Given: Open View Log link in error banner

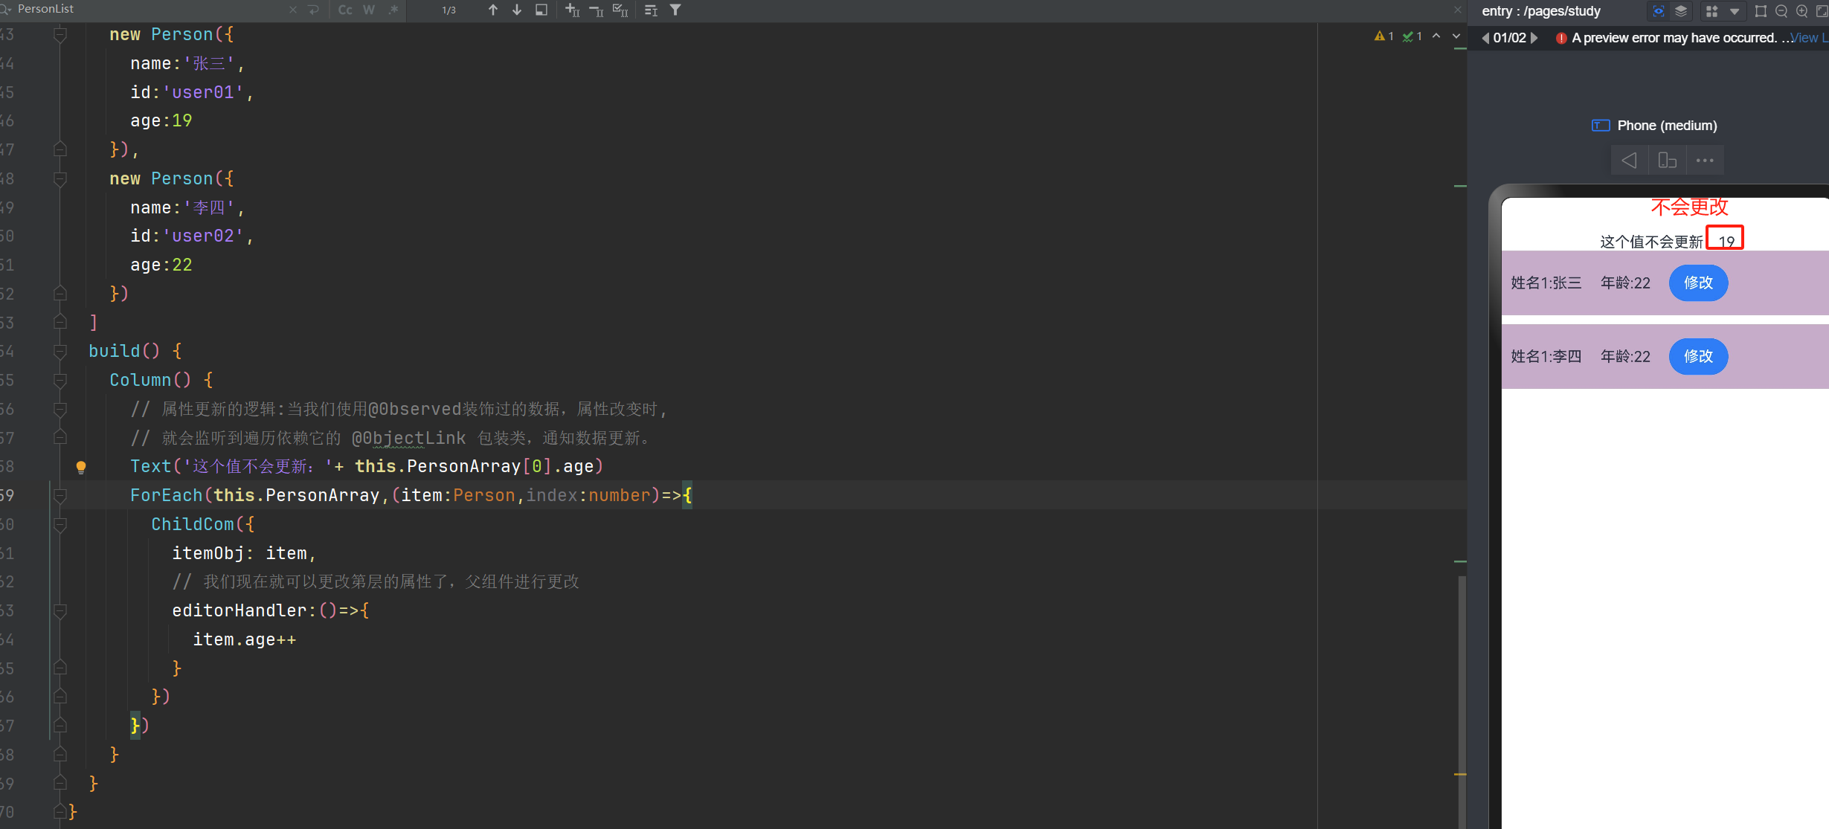Looking at the screenshot, I should click(x=1807, y=38).
